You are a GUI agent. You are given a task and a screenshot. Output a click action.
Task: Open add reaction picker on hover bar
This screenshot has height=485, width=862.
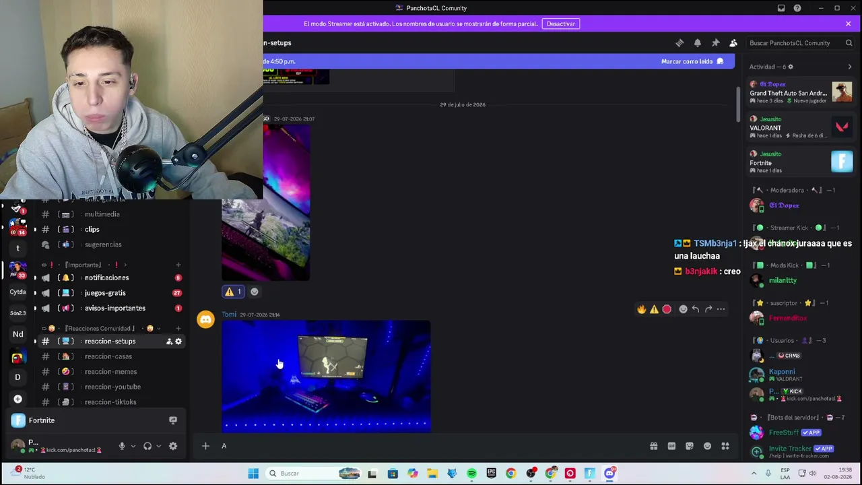point(683,309)
